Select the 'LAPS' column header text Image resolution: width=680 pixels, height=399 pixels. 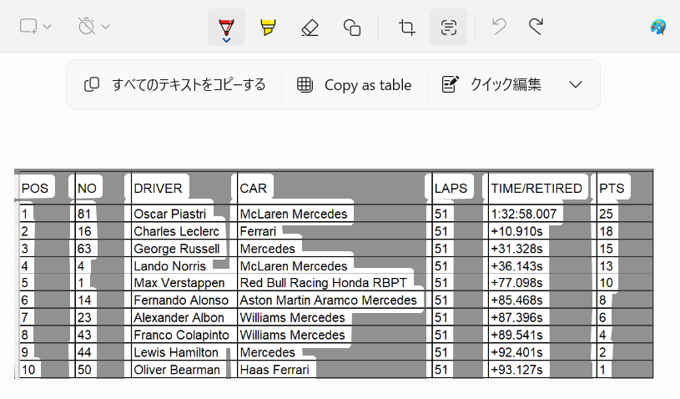[x=451, y=188]
